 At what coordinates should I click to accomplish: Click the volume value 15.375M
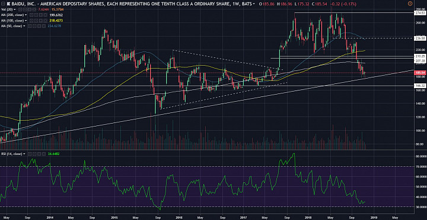[x=58, y=9]
